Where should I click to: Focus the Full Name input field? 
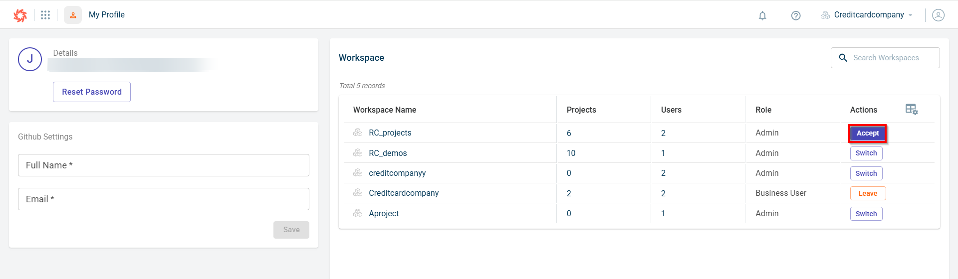[x=164, y=165]
